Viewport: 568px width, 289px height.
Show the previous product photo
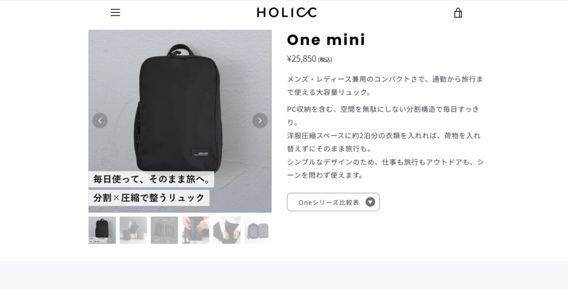coord(100,120)
